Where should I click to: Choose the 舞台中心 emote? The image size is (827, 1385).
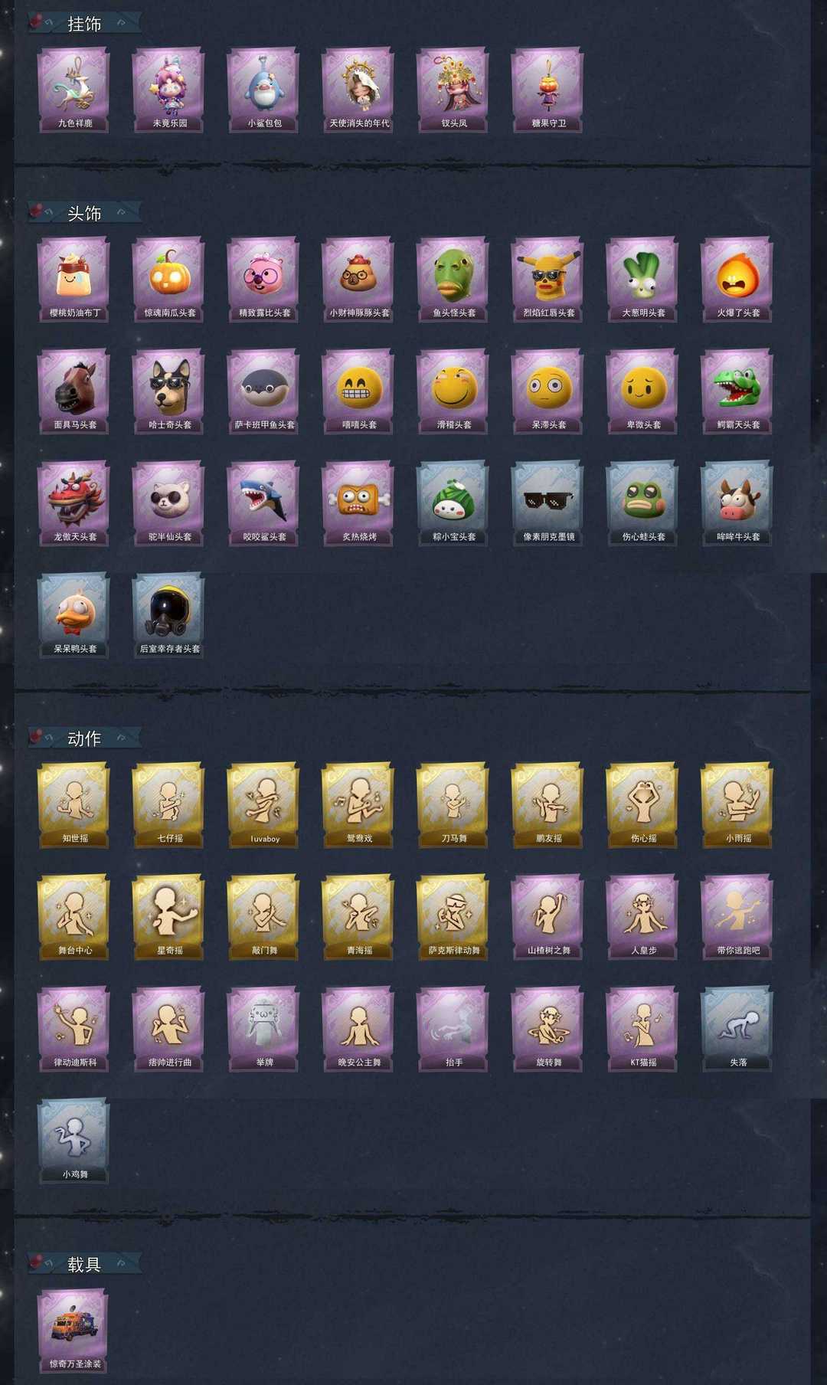pyautogui.click(x=74, y=917)
